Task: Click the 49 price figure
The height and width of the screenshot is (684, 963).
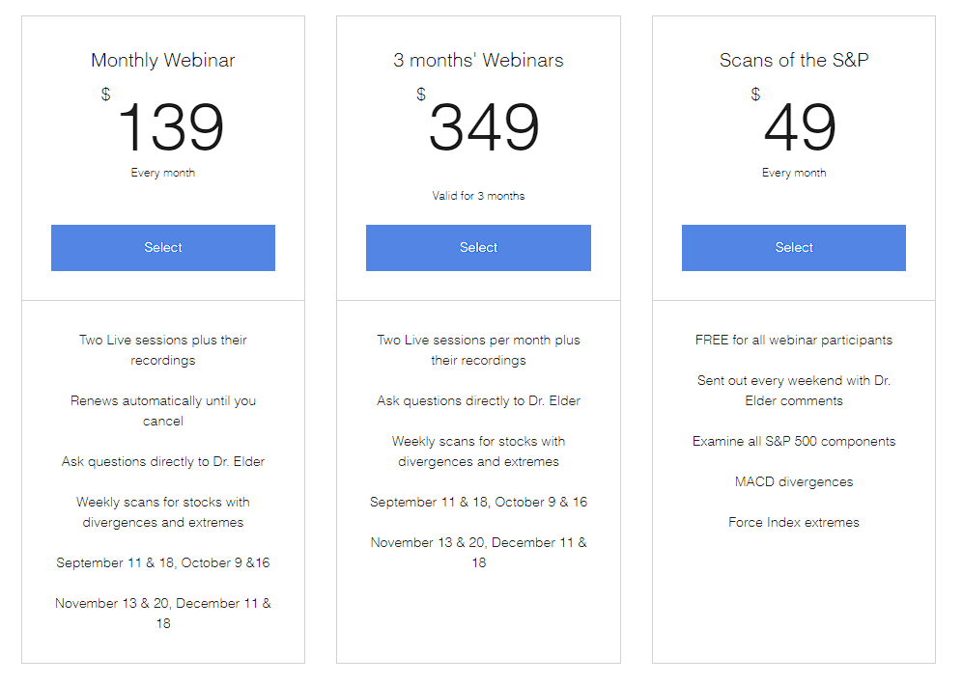Action: coord(801,127)
